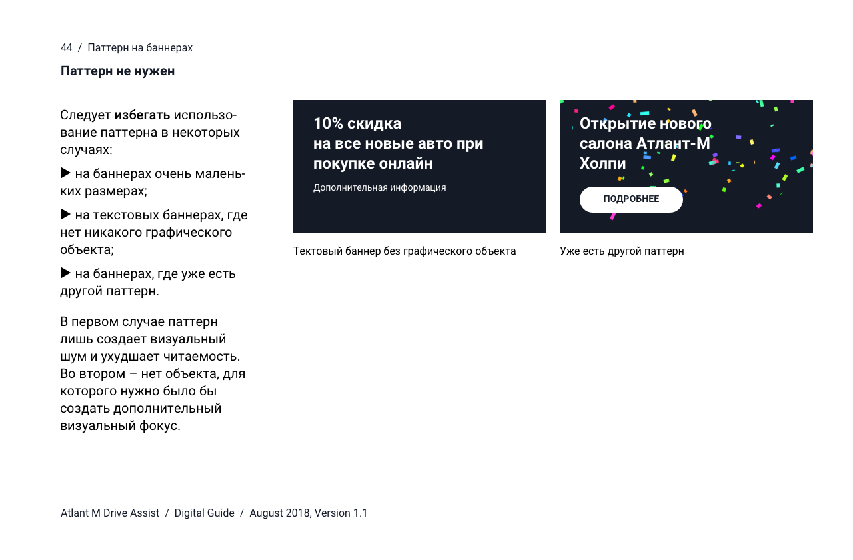853x560 pixels.
Task: Click 'Atlant M Drive Assist' in the footer
Action: [110, 513]
